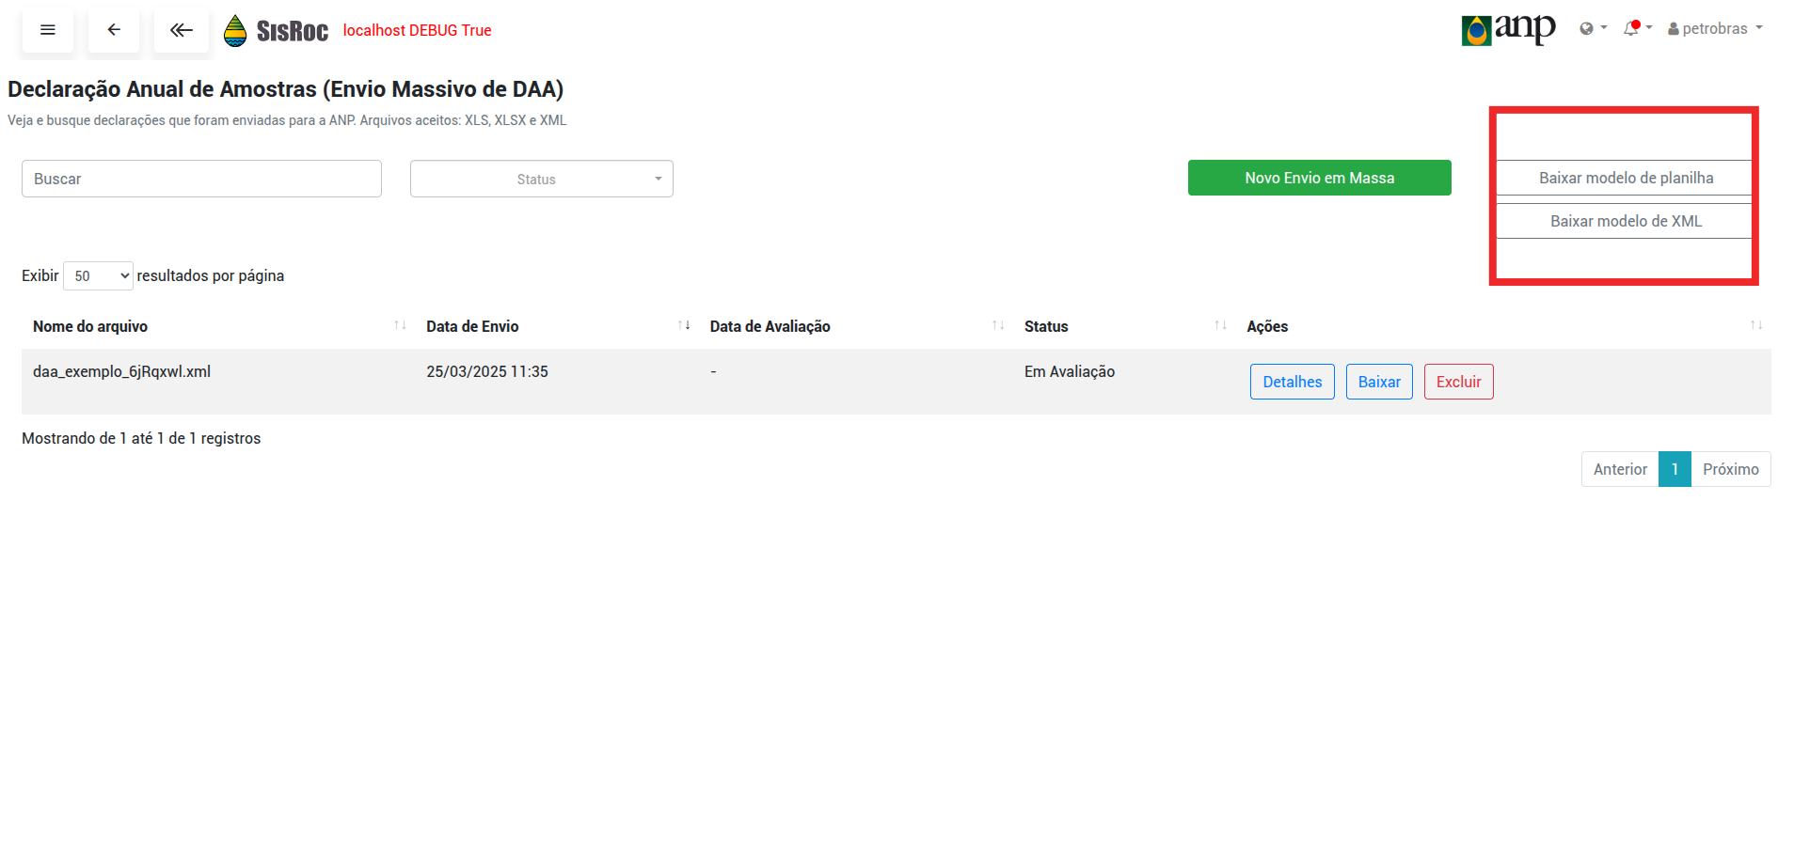The image size is (1794, 846).
Task: Click Novo Envio em Massa button
Action: (x=1319, y=178)
